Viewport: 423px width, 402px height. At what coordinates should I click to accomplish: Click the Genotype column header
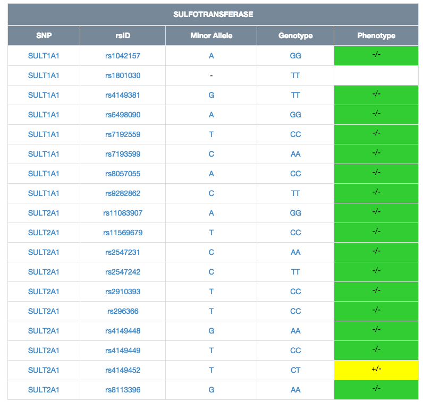click(x=295, y=36)
